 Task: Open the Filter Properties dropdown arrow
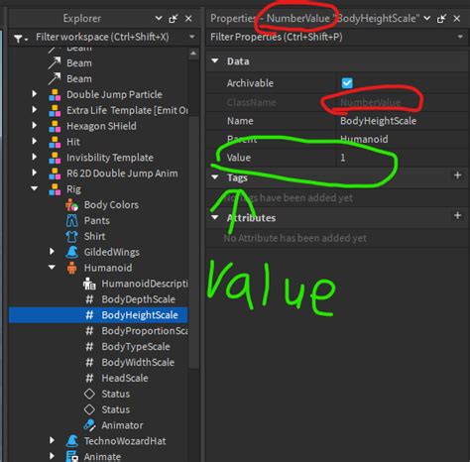[460, 37]
